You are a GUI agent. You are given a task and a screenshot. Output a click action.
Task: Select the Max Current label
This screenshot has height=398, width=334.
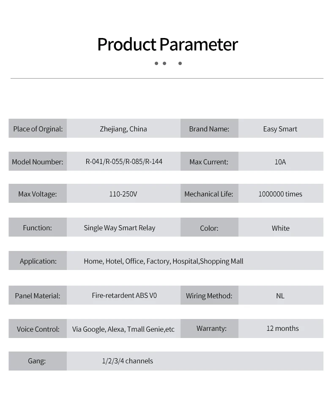[x=209, y=162]
